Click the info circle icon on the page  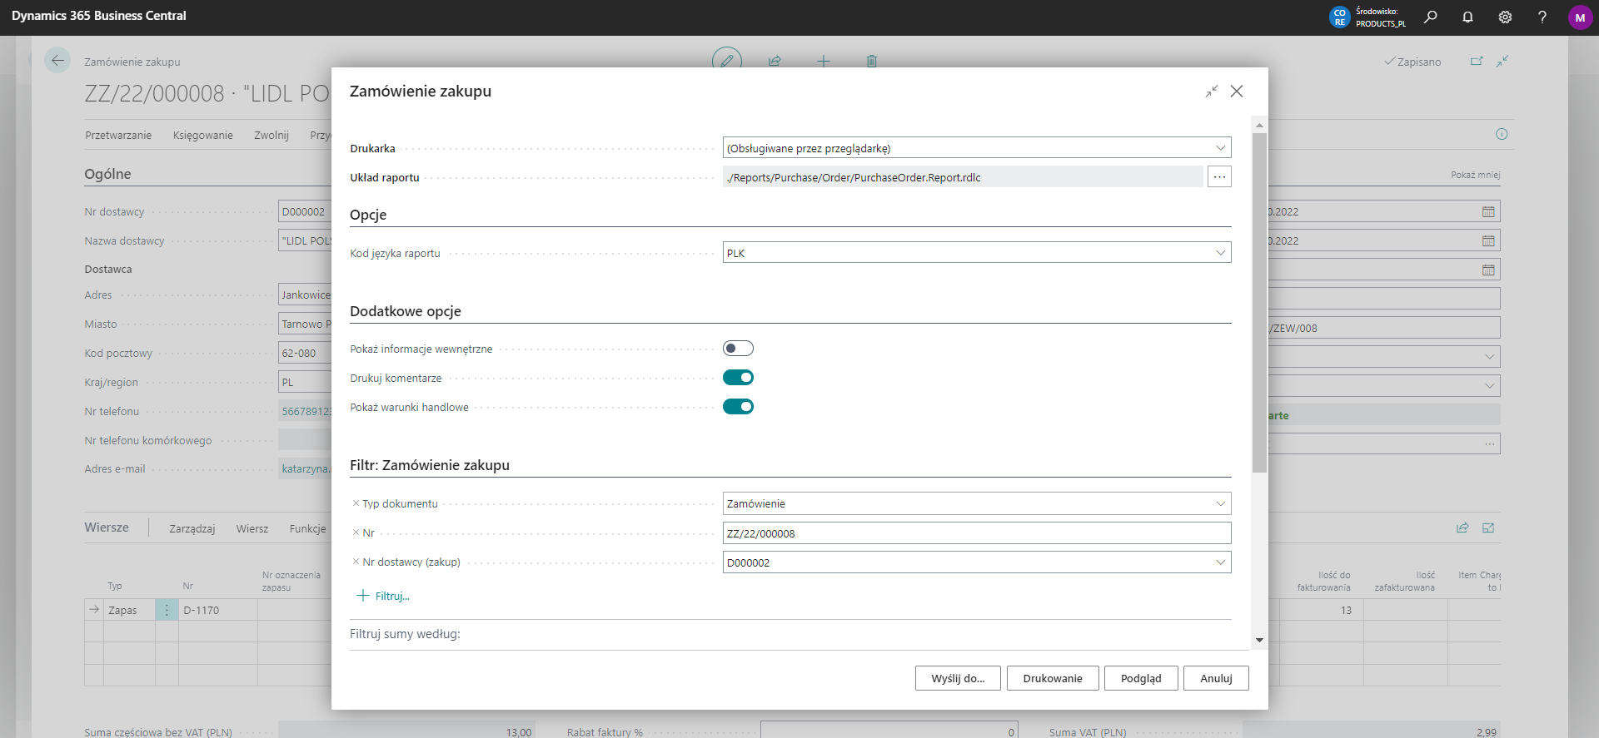[1502, 134]
